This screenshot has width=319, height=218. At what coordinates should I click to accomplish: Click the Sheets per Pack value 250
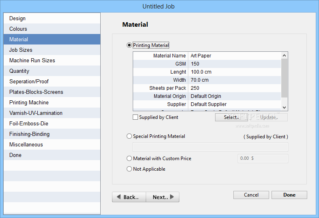pos(235,88)
